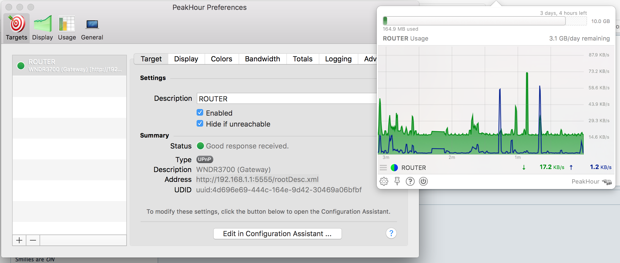
Task: Open the partially hidden Adv tab
Action: [x=368, y=59]
